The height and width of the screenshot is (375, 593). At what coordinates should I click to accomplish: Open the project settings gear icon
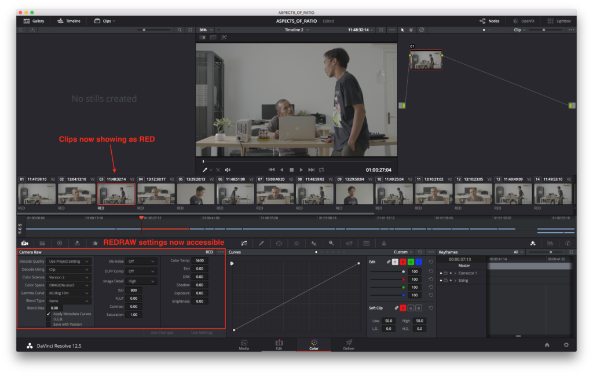click(566, 345)
